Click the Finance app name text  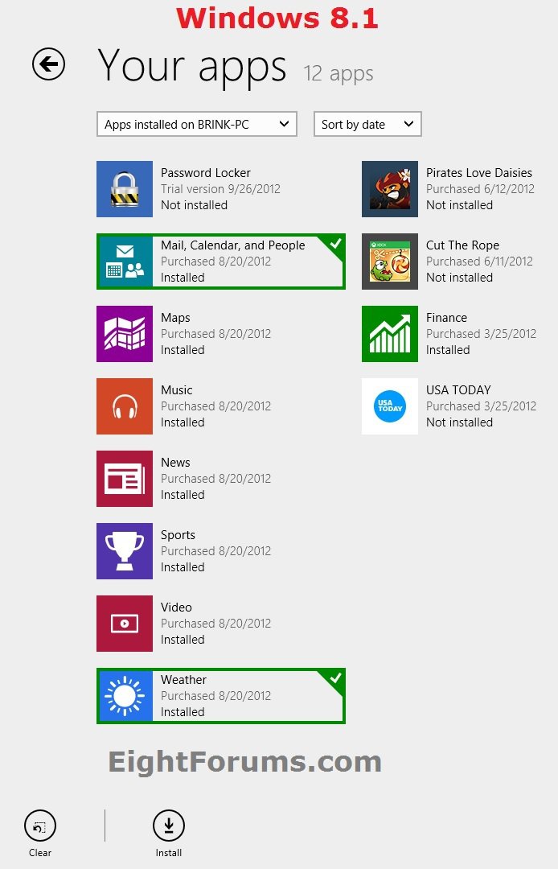446,318
